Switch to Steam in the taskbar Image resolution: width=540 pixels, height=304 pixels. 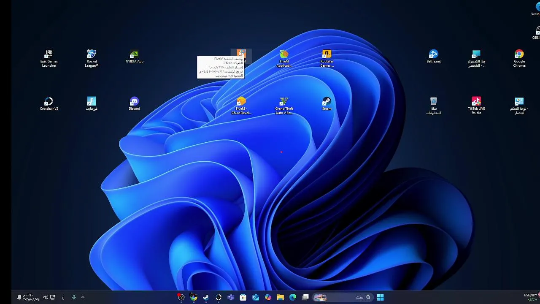pyautogui.click(x=206, y=297)
